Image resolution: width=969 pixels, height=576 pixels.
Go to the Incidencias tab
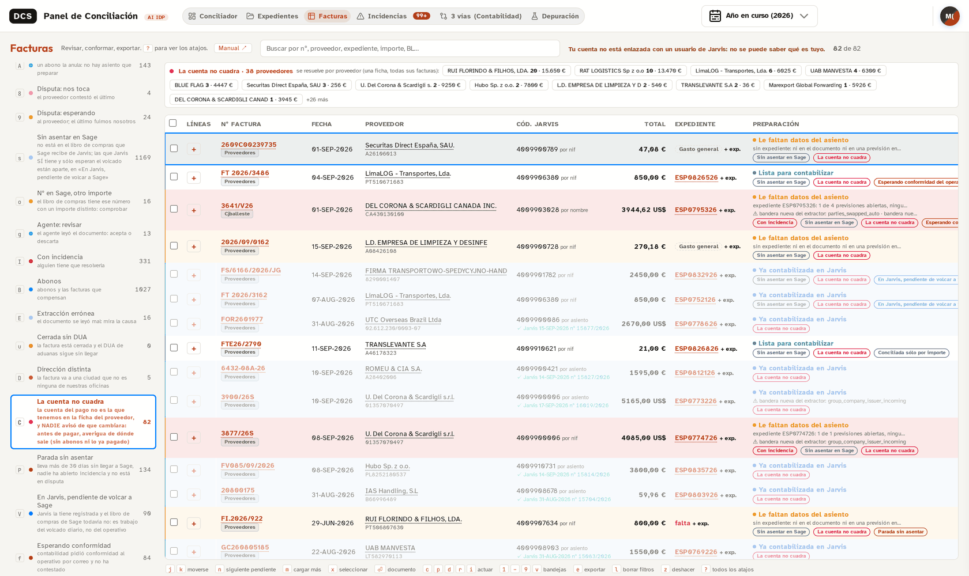pyautogui.click(x=393, y=16)
